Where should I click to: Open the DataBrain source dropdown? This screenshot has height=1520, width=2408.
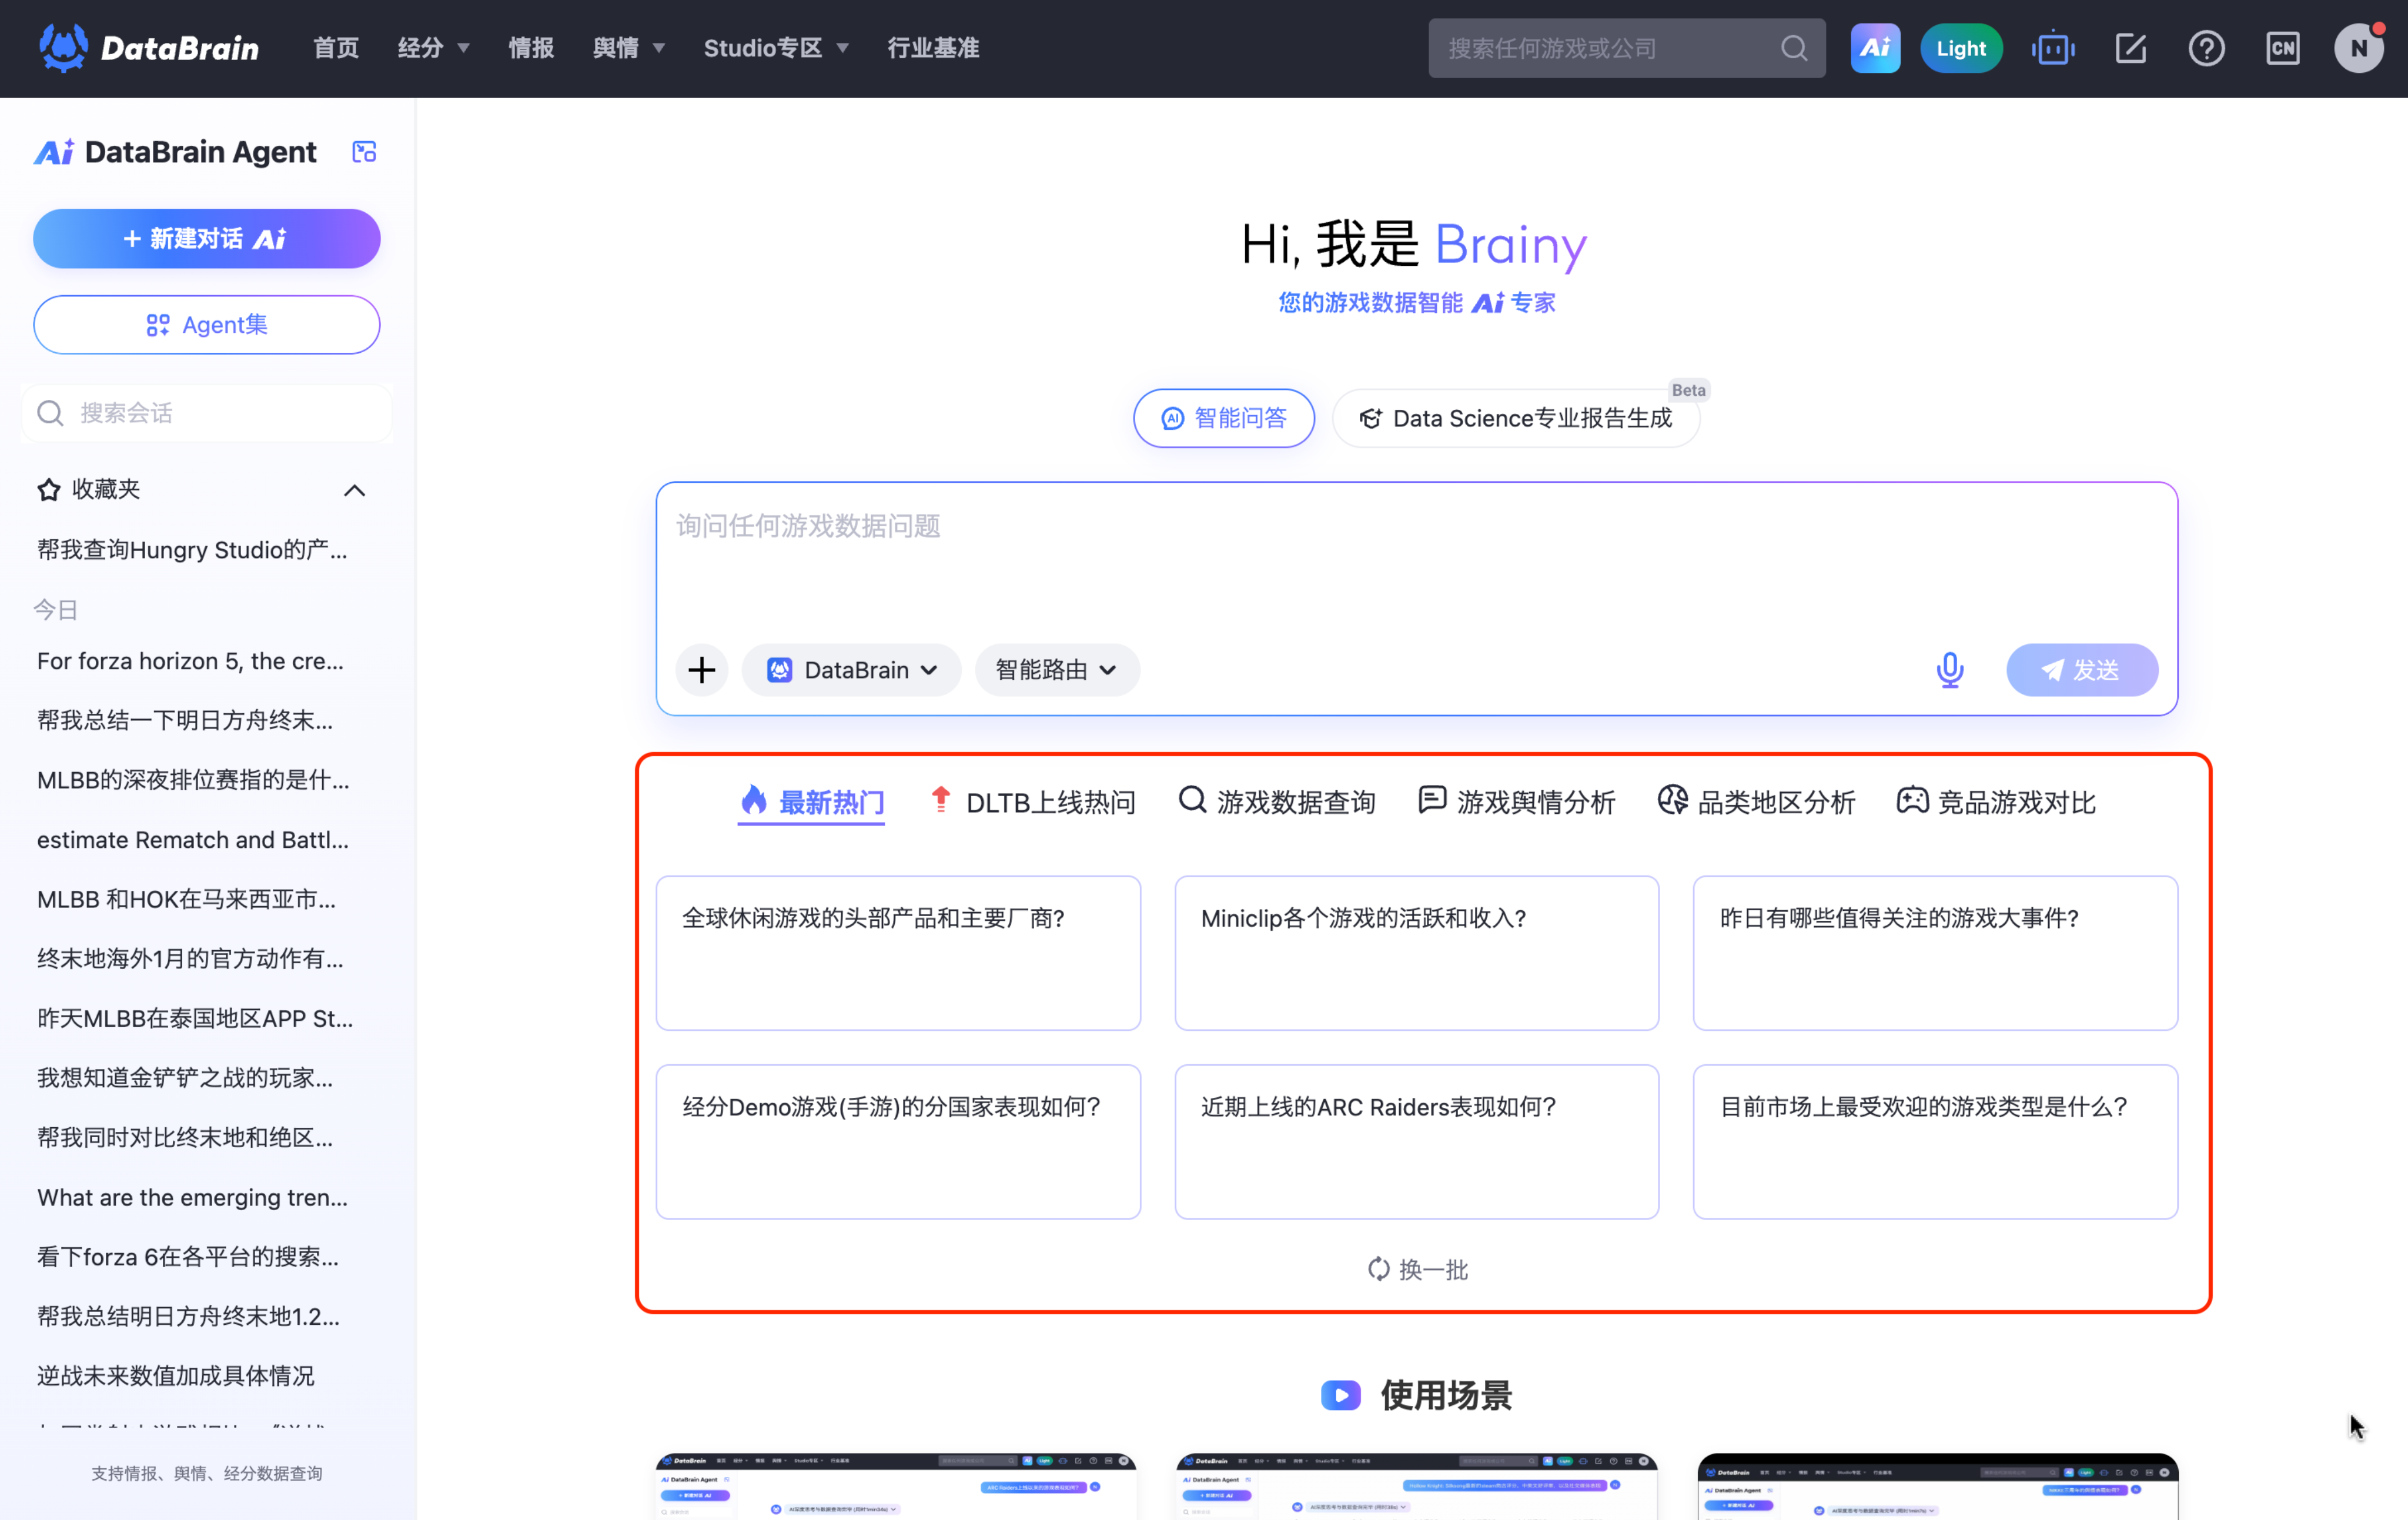(x=851, y=670)
